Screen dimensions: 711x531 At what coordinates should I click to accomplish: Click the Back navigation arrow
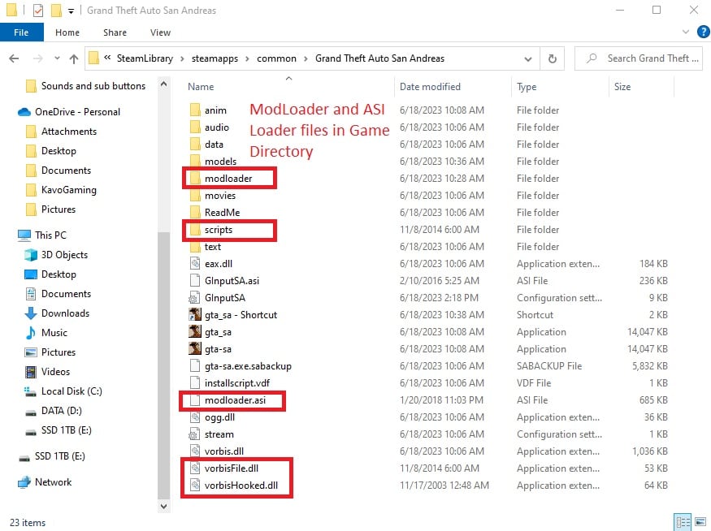click(x=14, y=58)
